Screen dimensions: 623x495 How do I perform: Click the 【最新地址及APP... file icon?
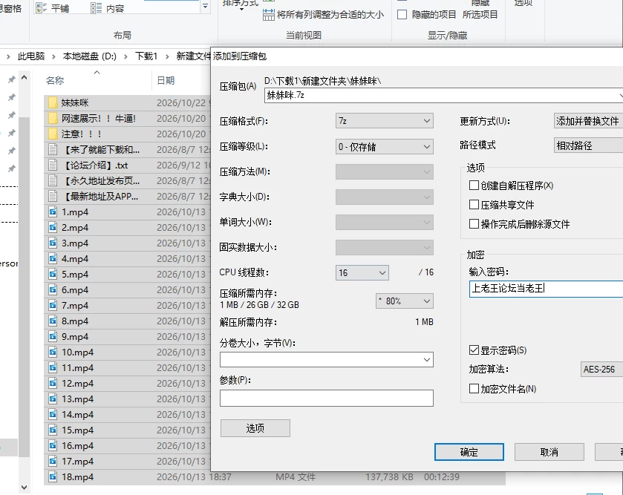[x=53, y=196]
